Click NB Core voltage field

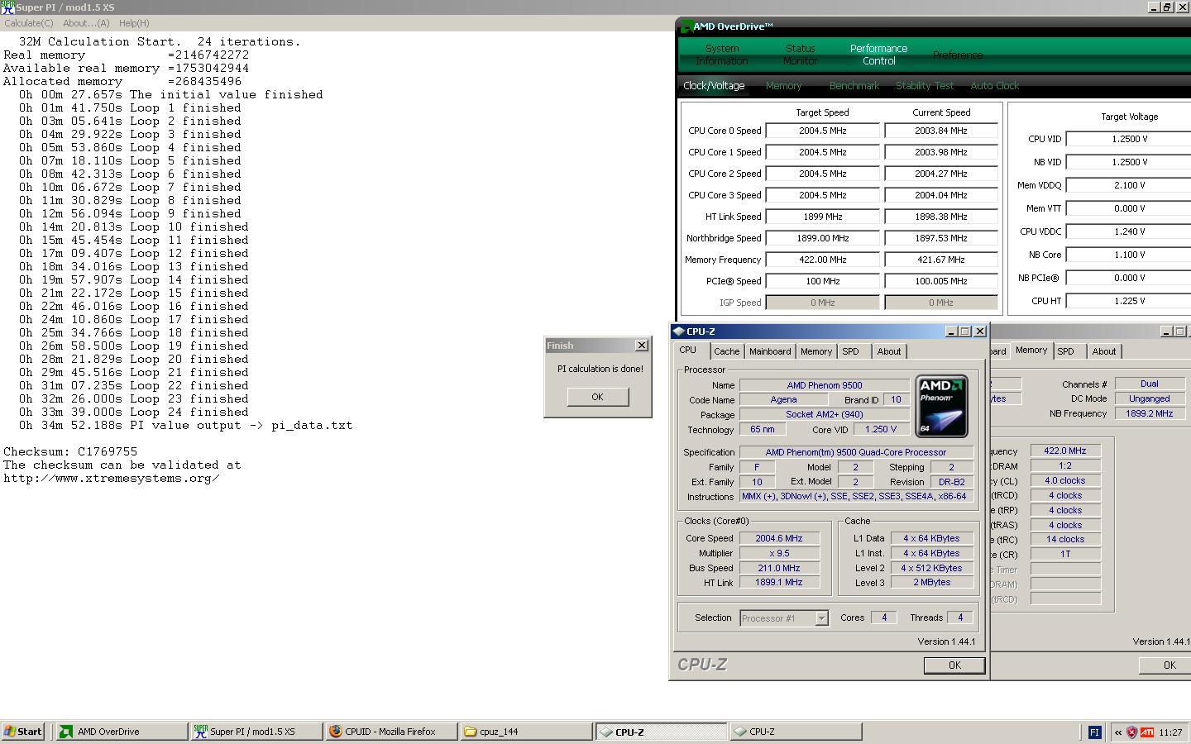tap(1128, 255)
